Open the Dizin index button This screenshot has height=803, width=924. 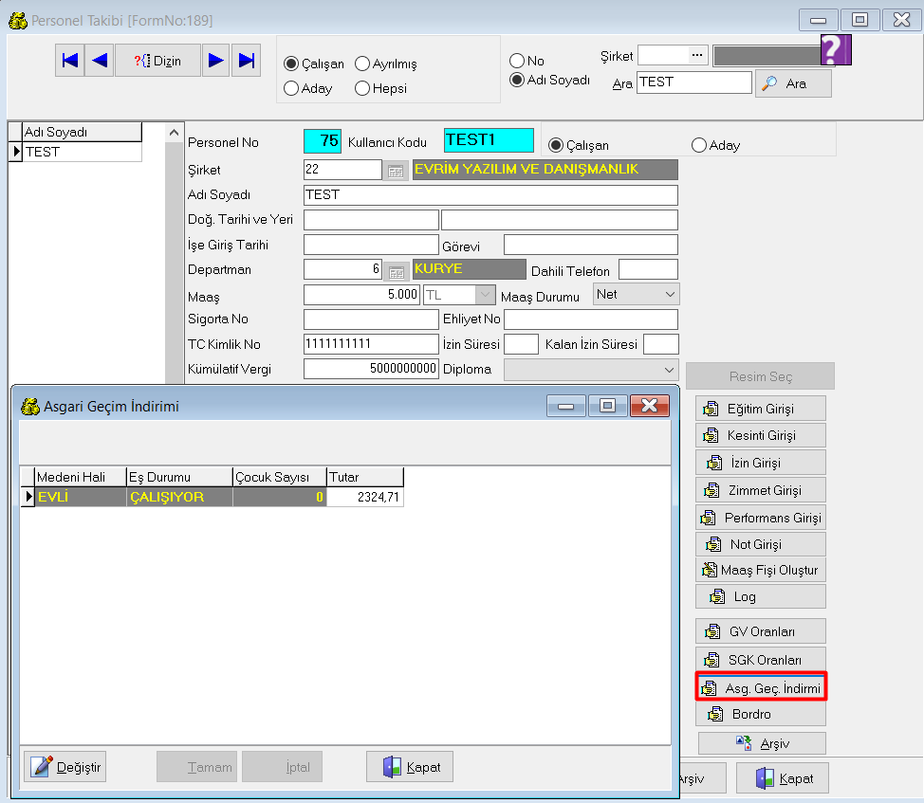click(157, 60)
